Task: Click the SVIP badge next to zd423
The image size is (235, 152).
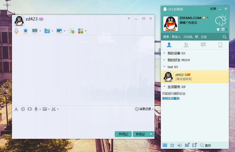Action: click(x=187, y=75)
